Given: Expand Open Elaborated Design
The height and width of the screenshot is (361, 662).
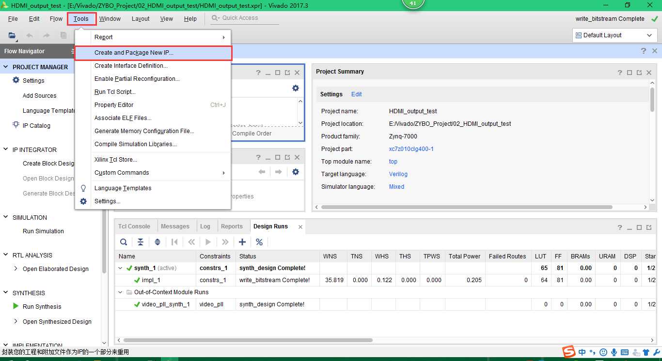Looking at the screenshot, I should tap(16, 269).
